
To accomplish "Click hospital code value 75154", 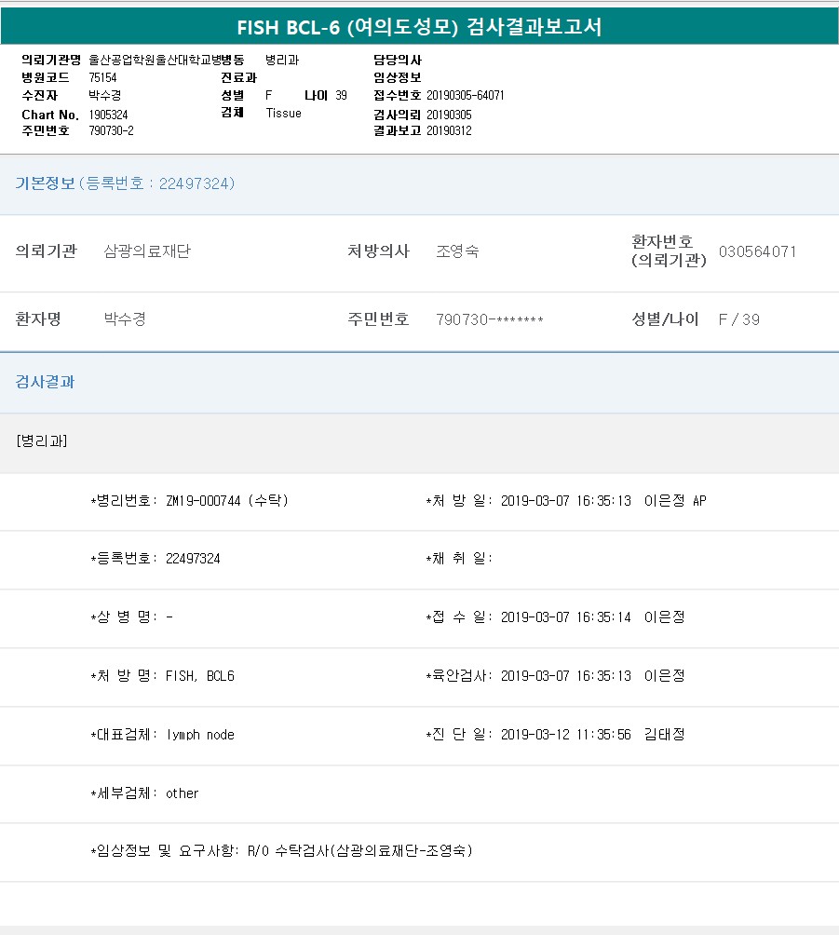I will coord(102,77).
